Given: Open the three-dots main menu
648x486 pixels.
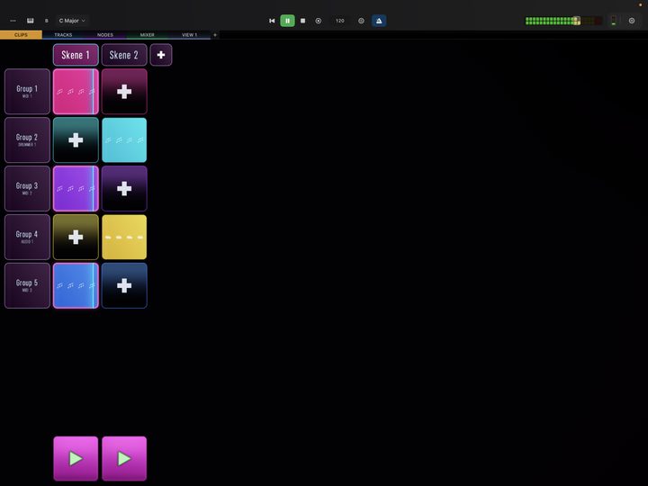Looking at the screenshot, I should point(13,21).
